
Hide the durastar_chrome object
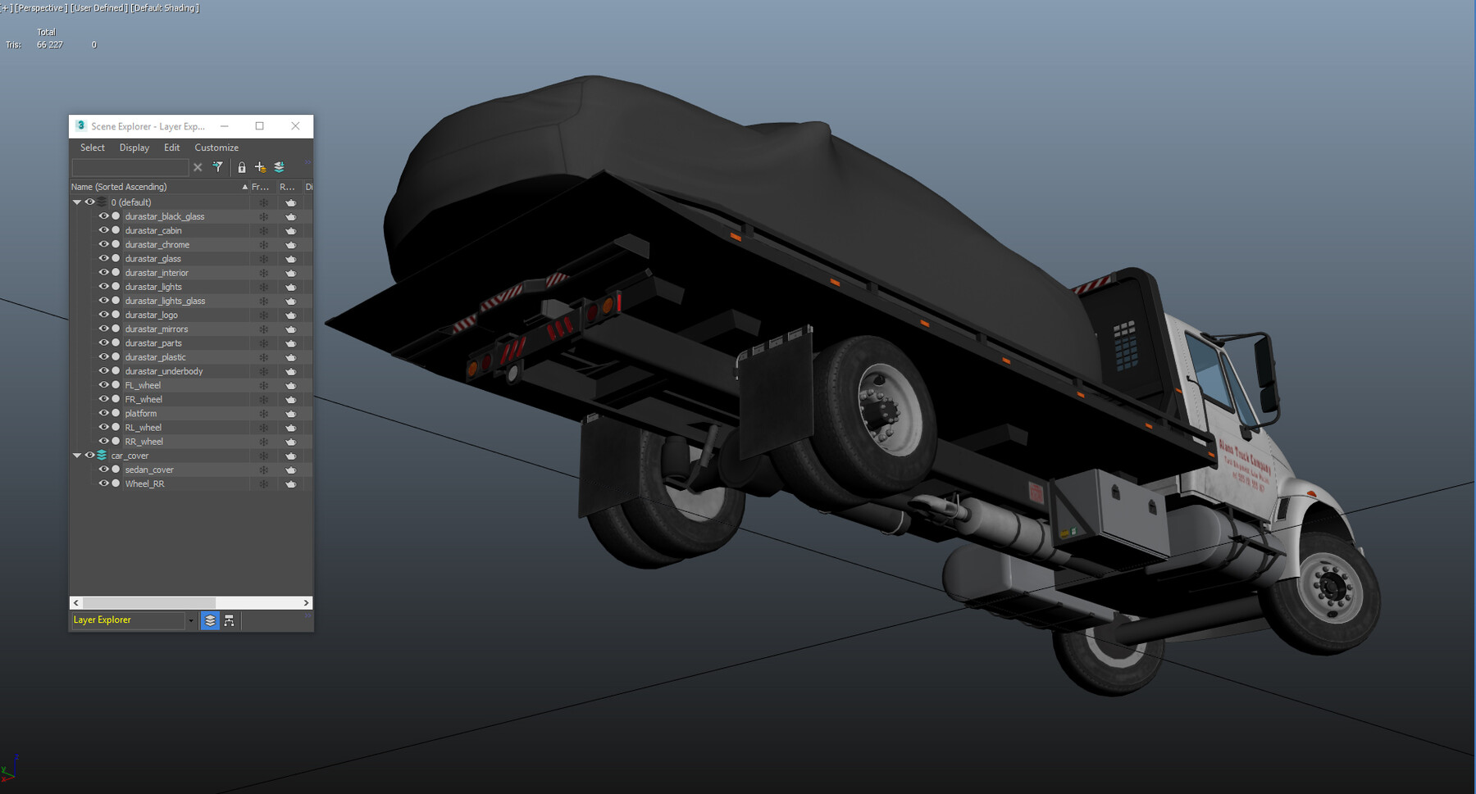tap(104, 244)
